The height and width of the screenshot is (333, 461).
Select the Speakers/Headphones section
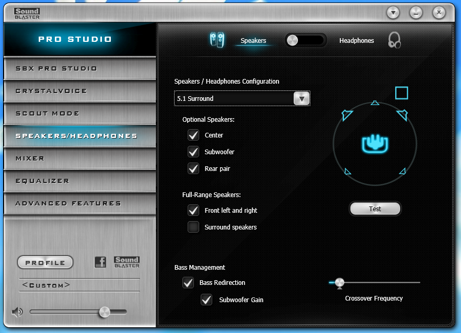(x=79, y=136)
